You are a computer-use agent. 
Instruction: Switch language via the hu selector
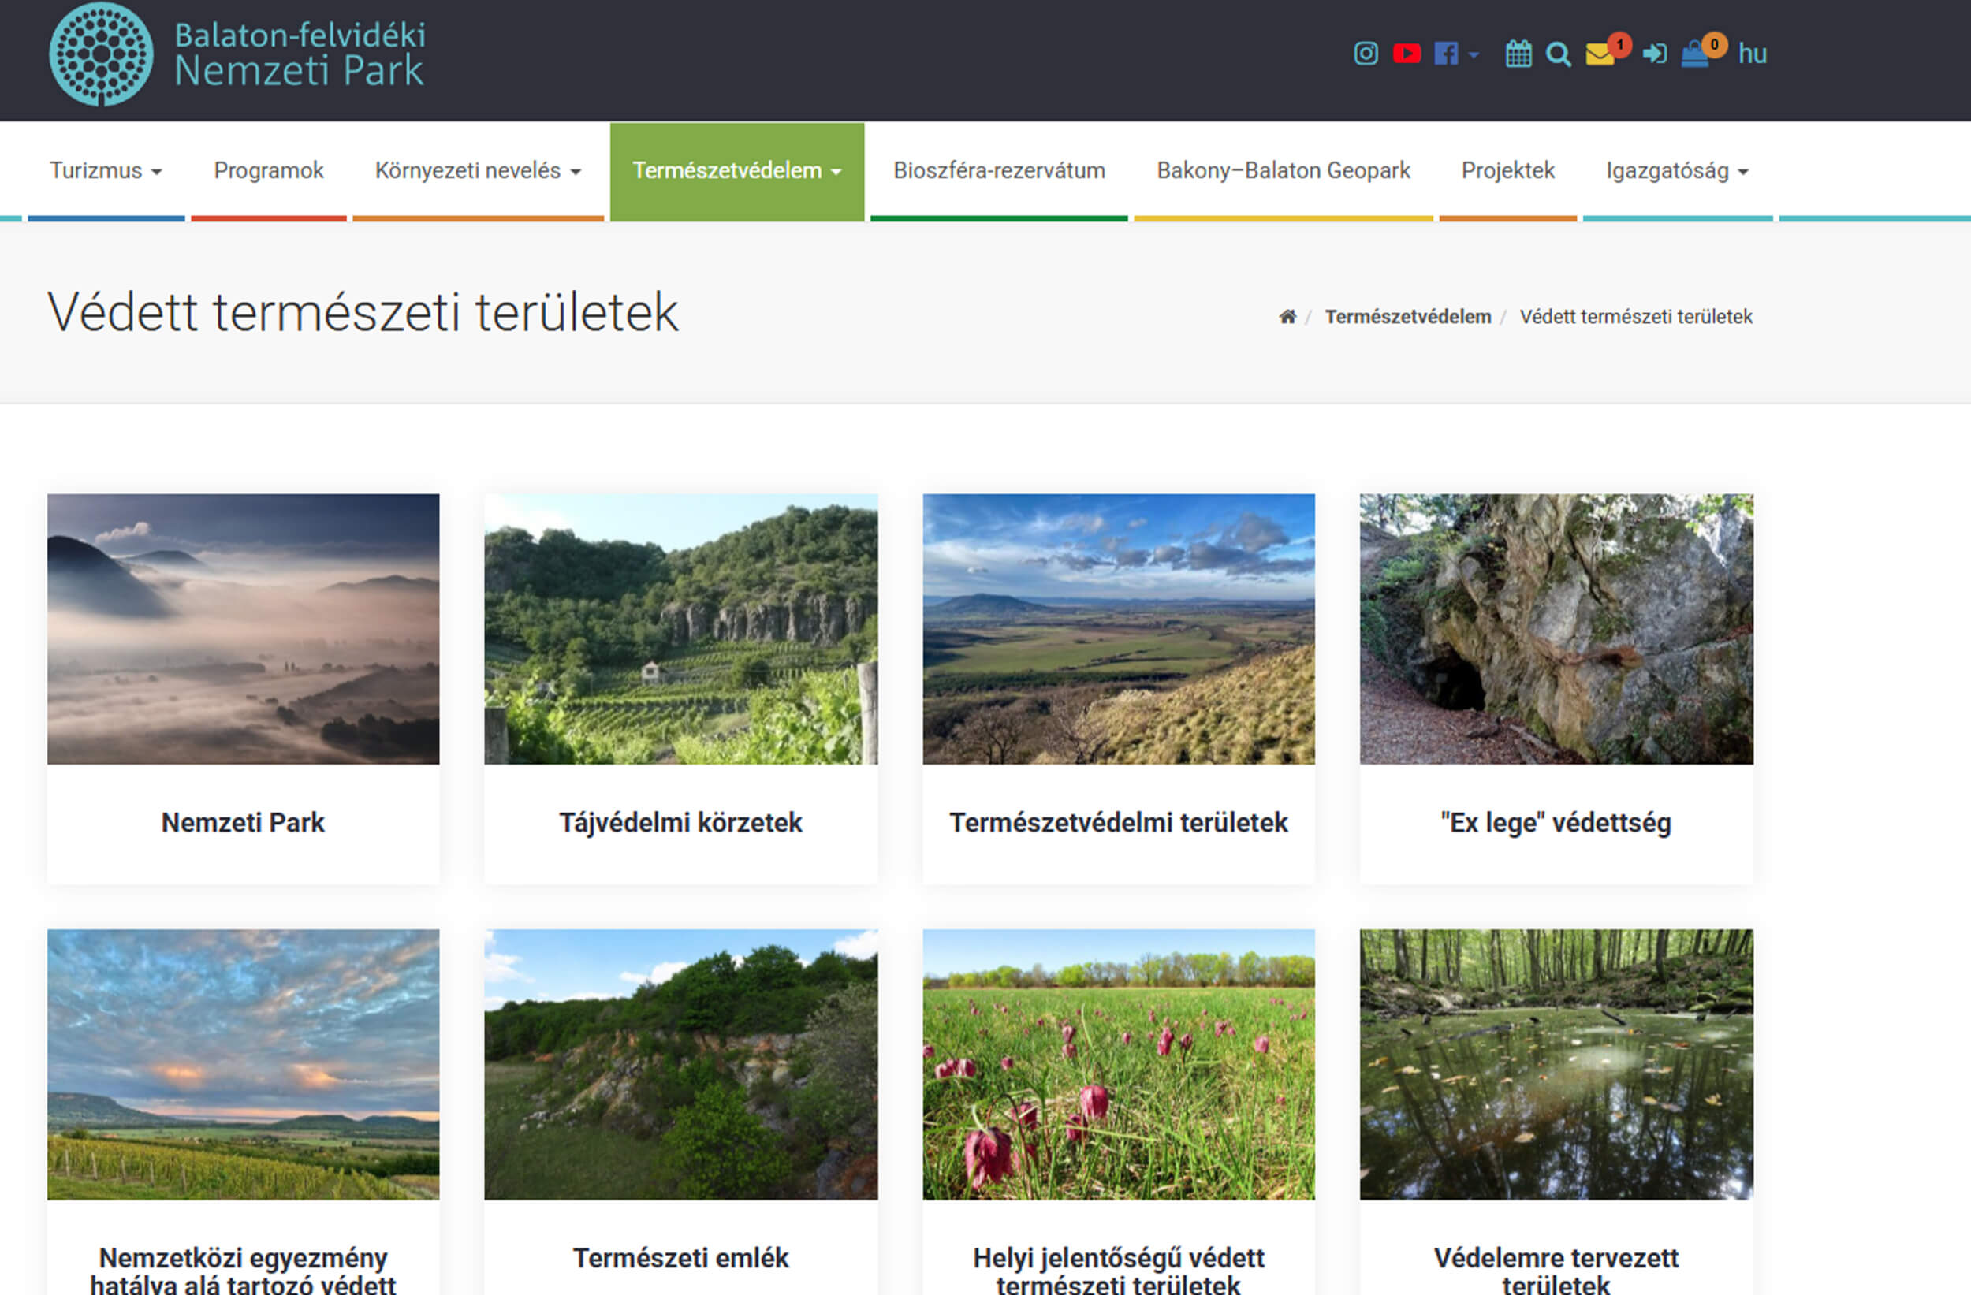tap(1753, 54)
